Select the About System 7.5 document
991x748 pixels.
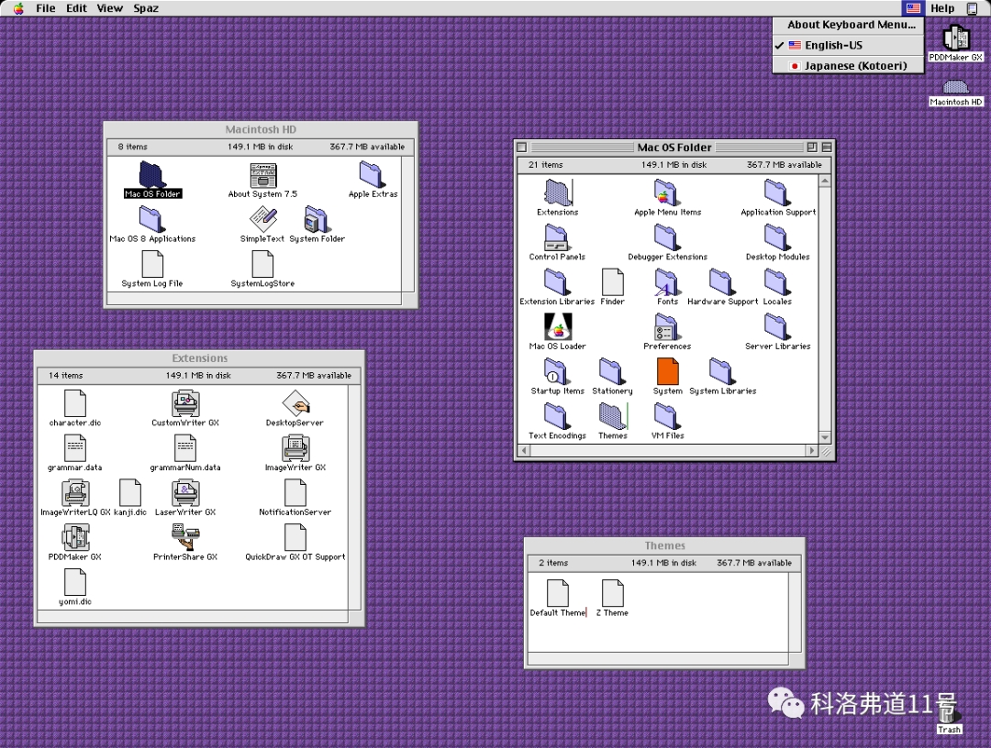point(262,176)
